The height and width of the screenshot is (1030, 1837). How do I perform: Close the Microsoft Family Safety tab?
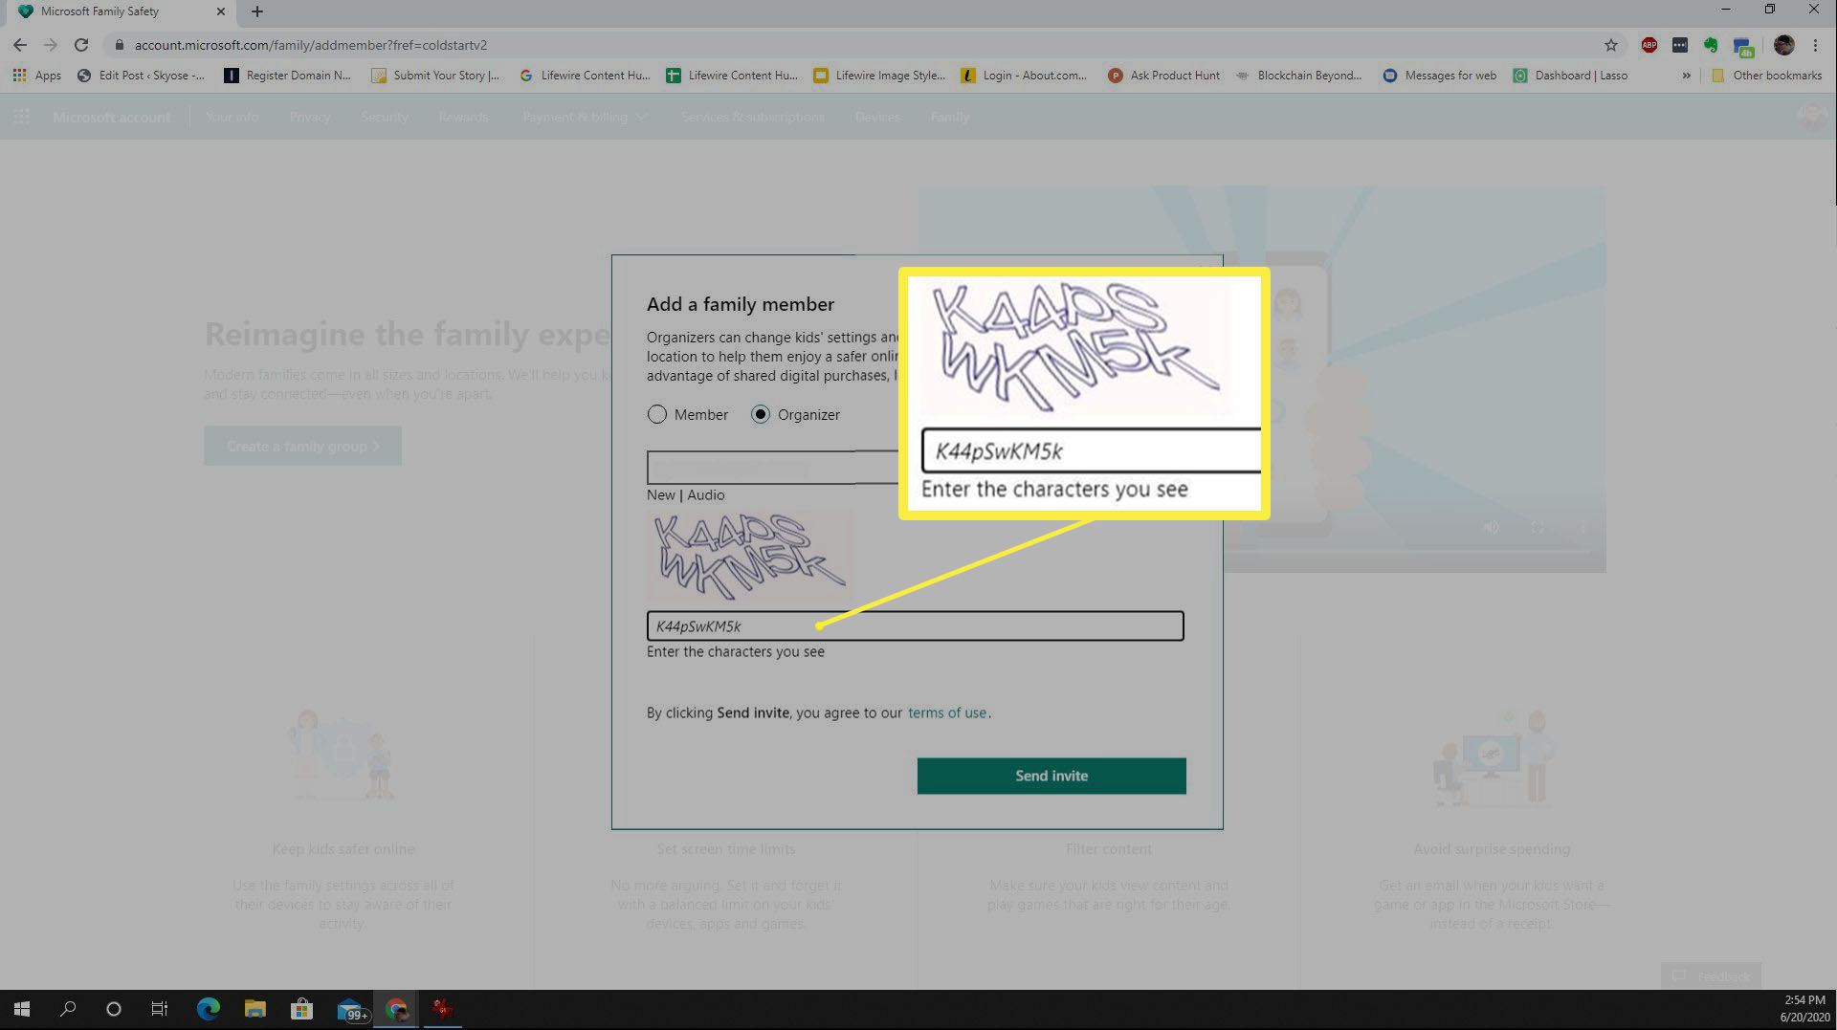[221, 11]
